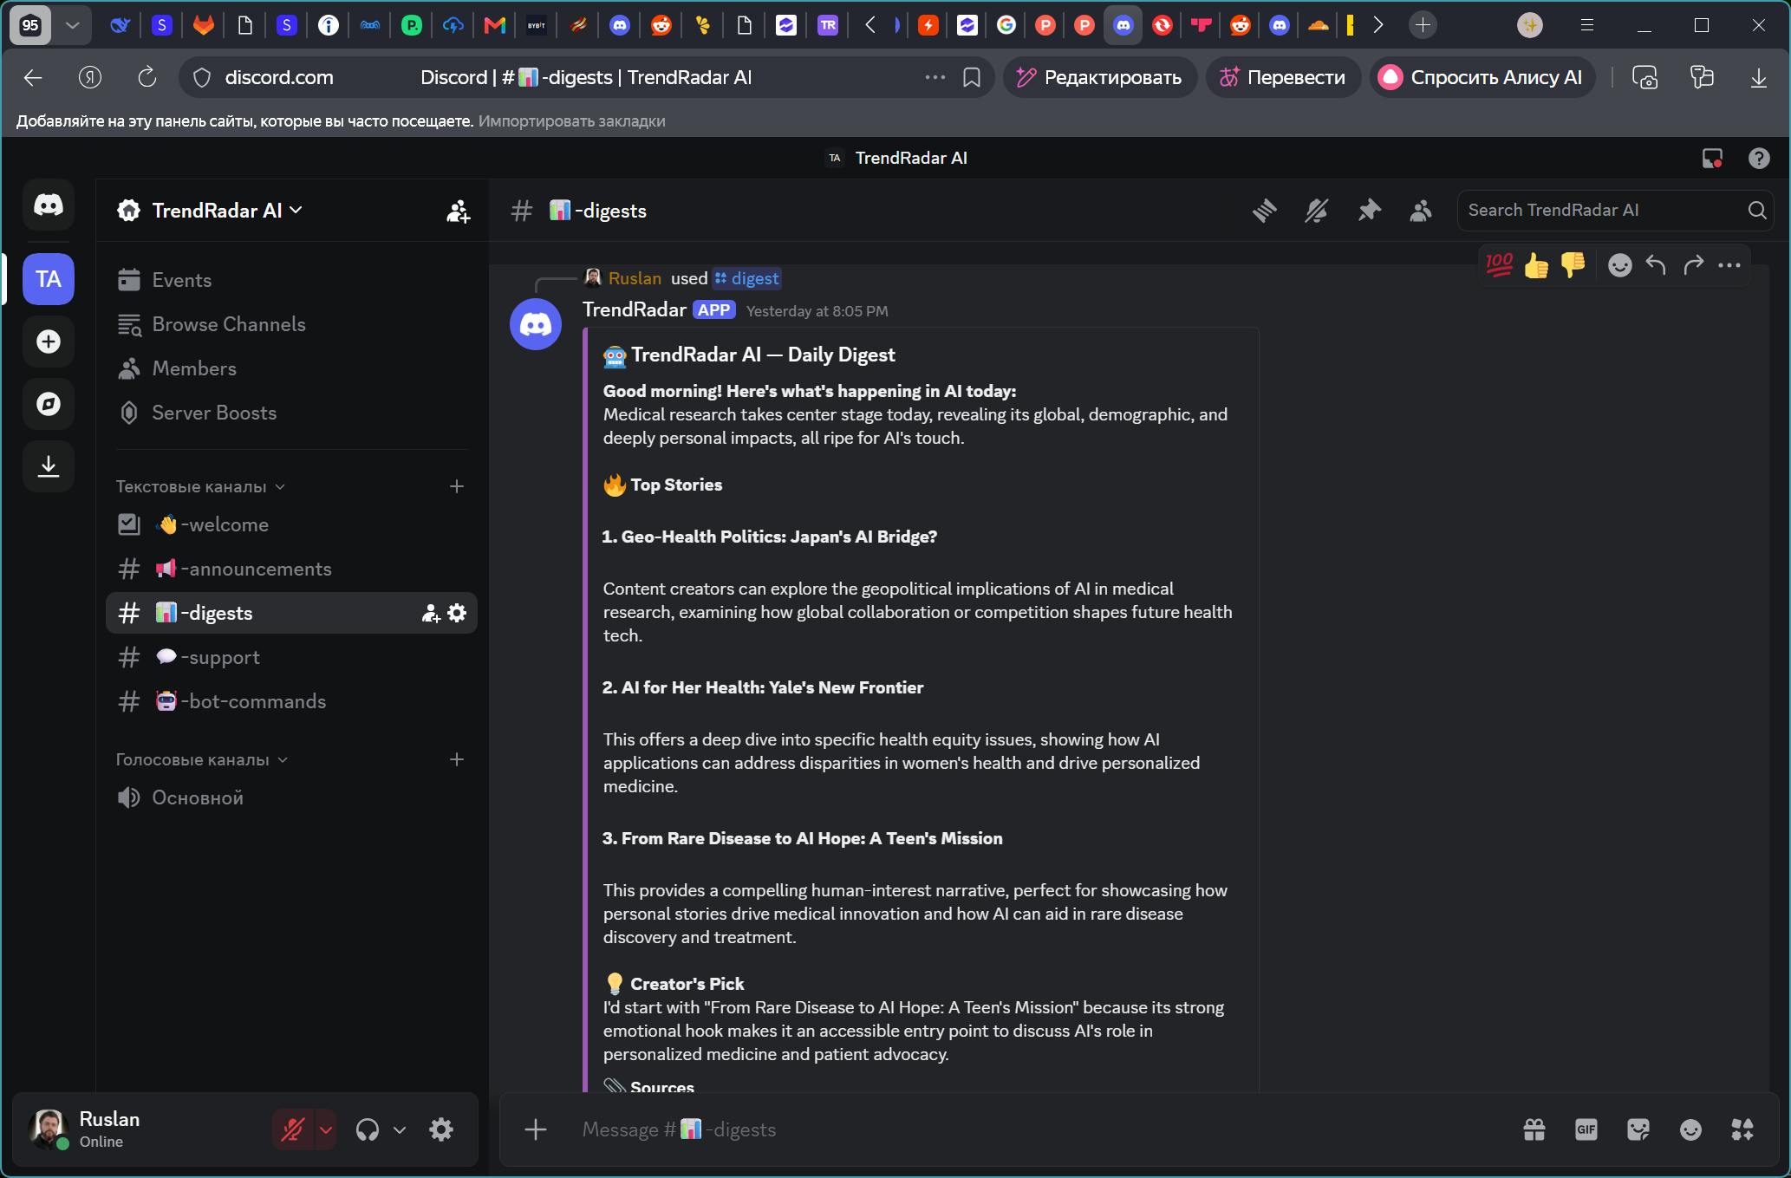Bookmark this page icon
1791x1178 pixels.
click(x=972, y=77)
